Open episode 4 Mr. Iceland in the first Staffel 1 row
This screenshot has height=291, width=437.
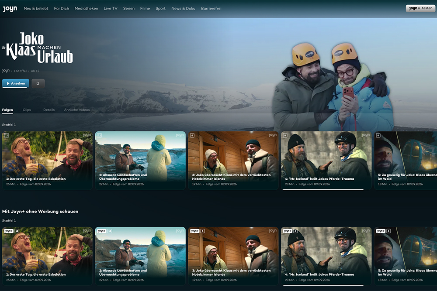(x=326, y=161)
